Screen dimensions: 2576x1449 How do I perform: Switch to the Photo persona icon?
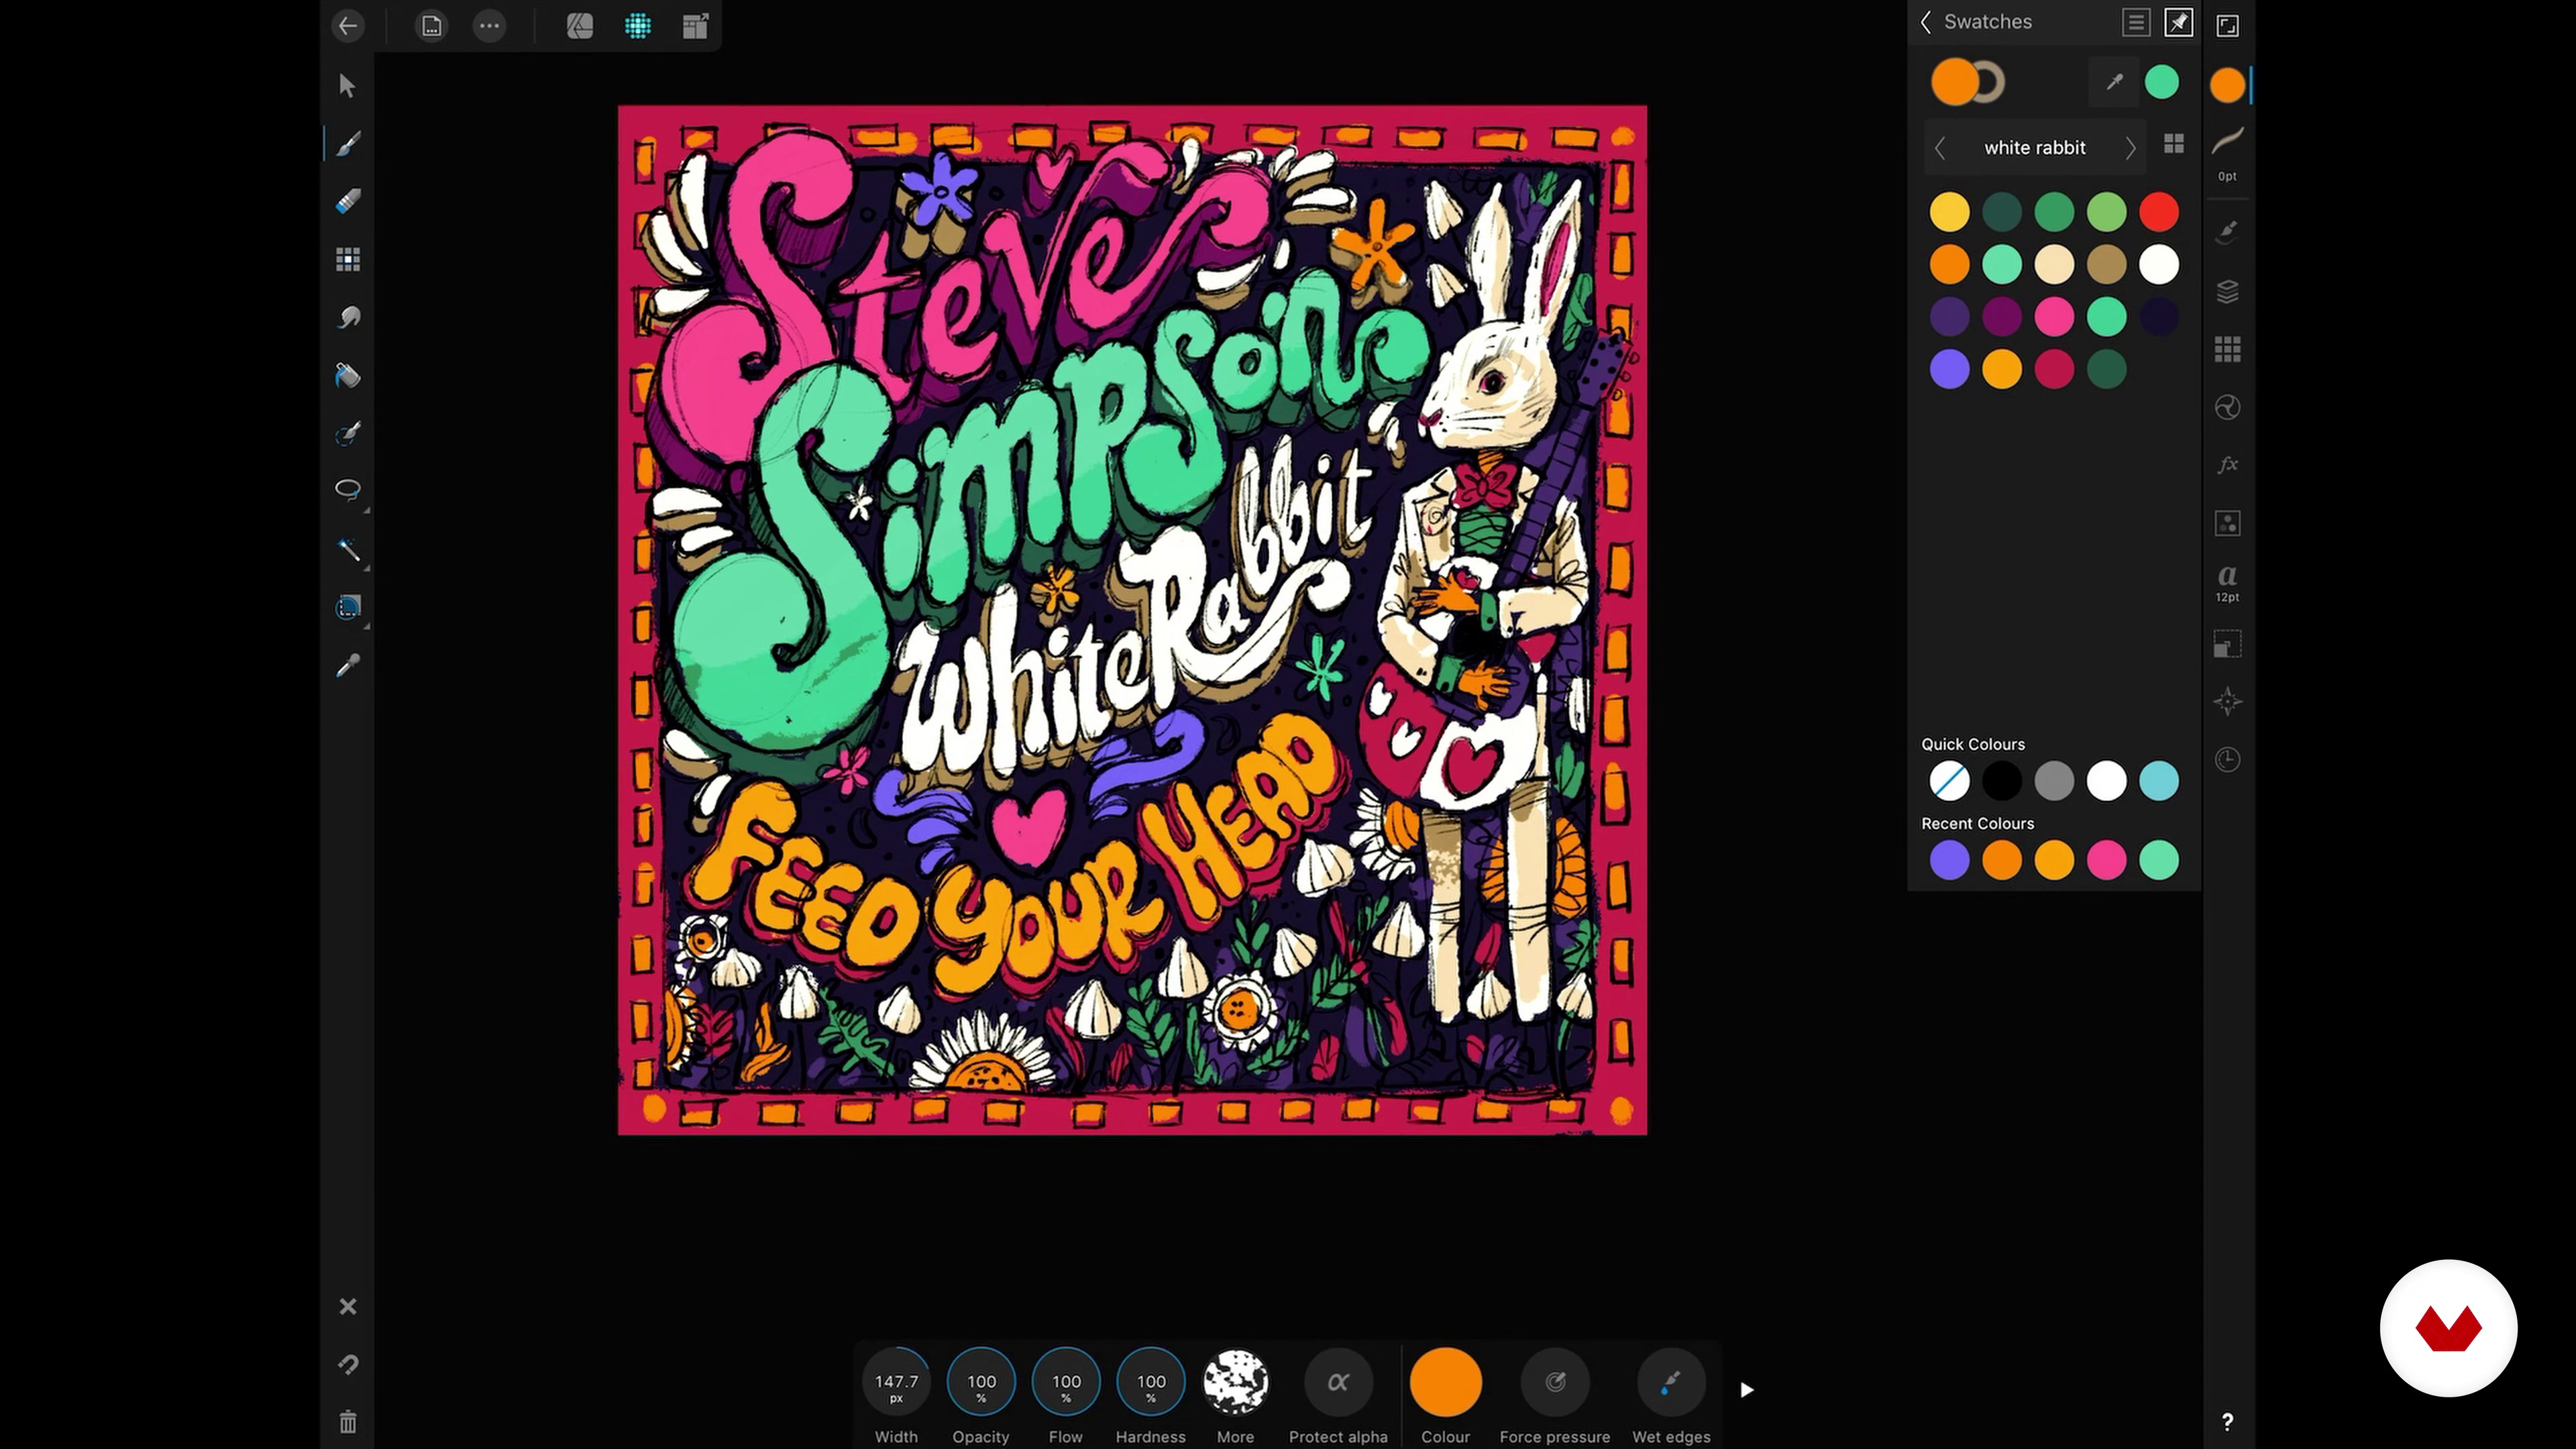point(580,26)
